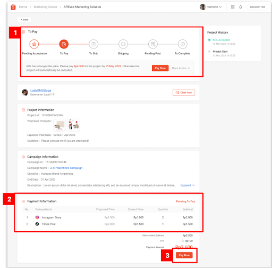
Task: Click End Date 01 Apr 2023
Action: tap(48, 180)
